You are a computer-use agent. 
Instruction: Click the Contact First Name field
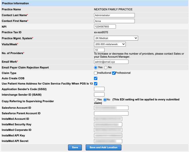(114, 21)
